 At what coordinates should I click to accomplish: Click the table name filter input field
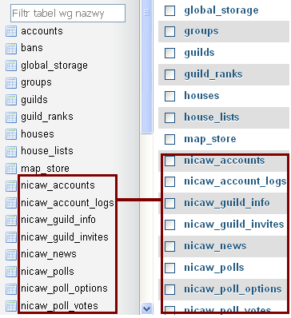point(68,13)
